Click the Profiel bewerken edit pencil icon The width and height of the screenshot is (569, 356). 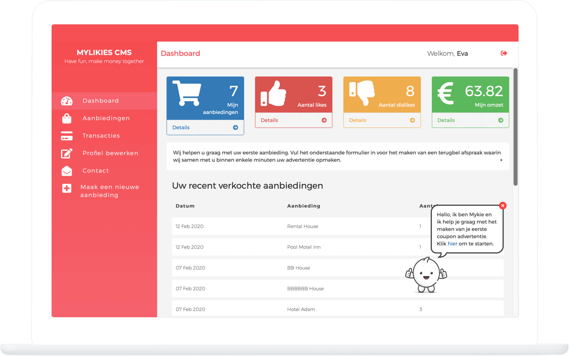pos(67,154)
